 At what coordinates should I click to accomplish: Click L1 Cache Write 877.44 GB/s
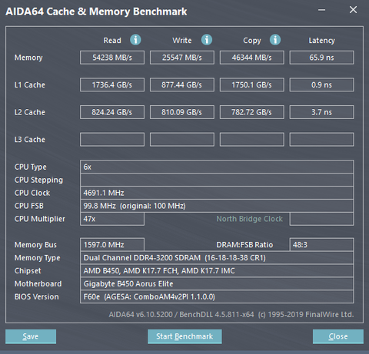182,84
